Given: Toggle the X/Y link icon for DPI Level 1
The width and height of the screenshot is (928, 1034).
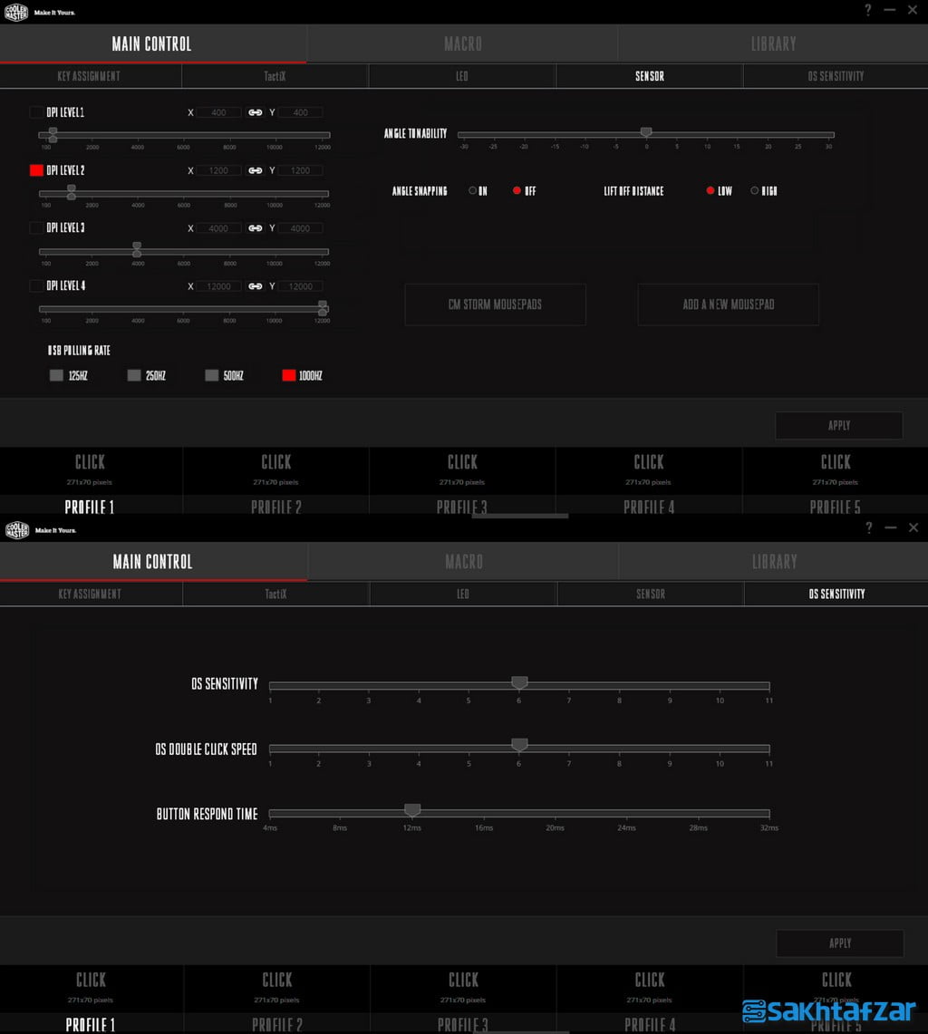Looking at the screenshot, I should (256, 112).
